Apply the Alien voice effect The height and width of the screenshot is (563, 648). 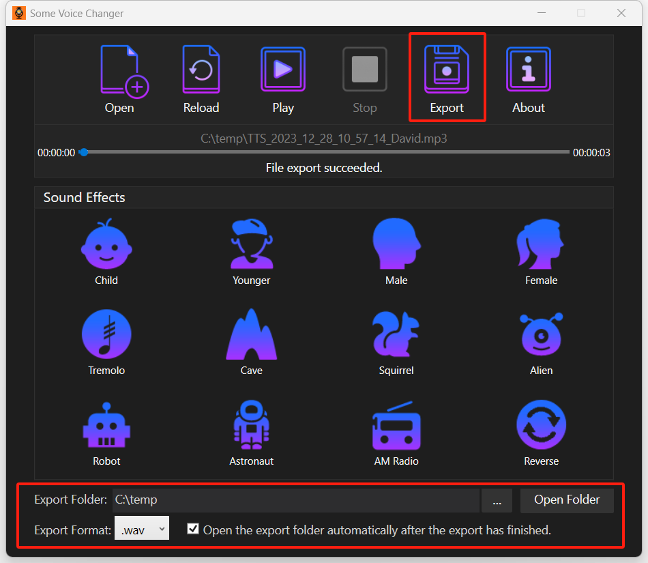click(x=541, y=341)
